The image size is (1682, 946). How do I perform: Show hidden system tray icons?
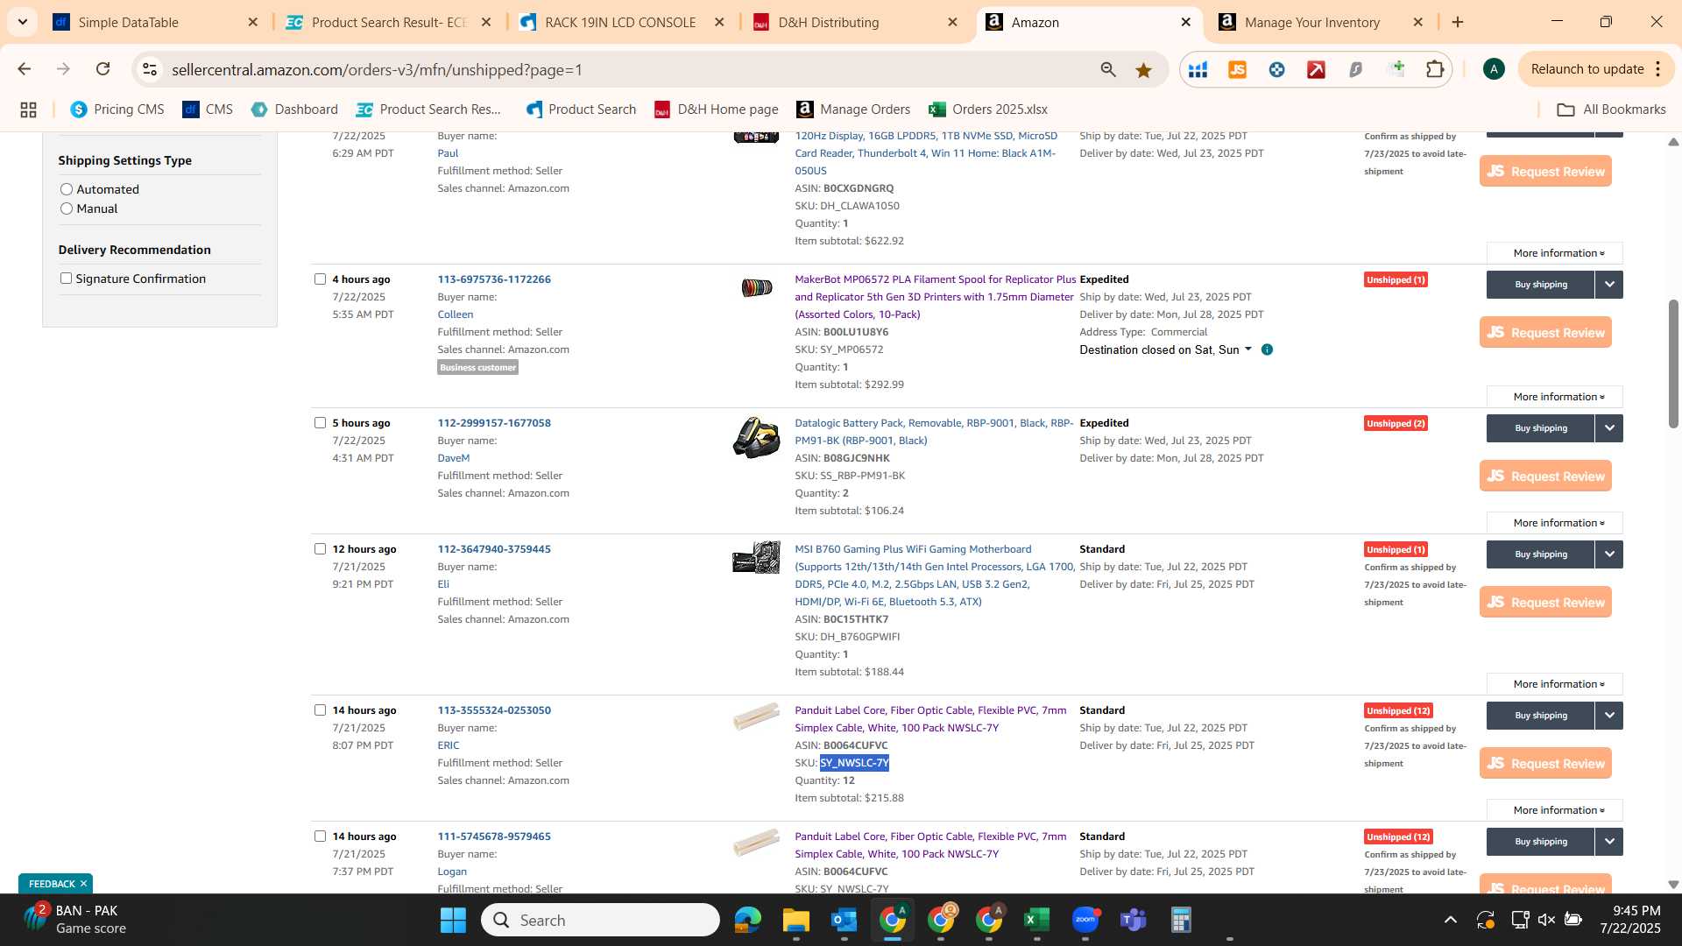(1451, 920)
